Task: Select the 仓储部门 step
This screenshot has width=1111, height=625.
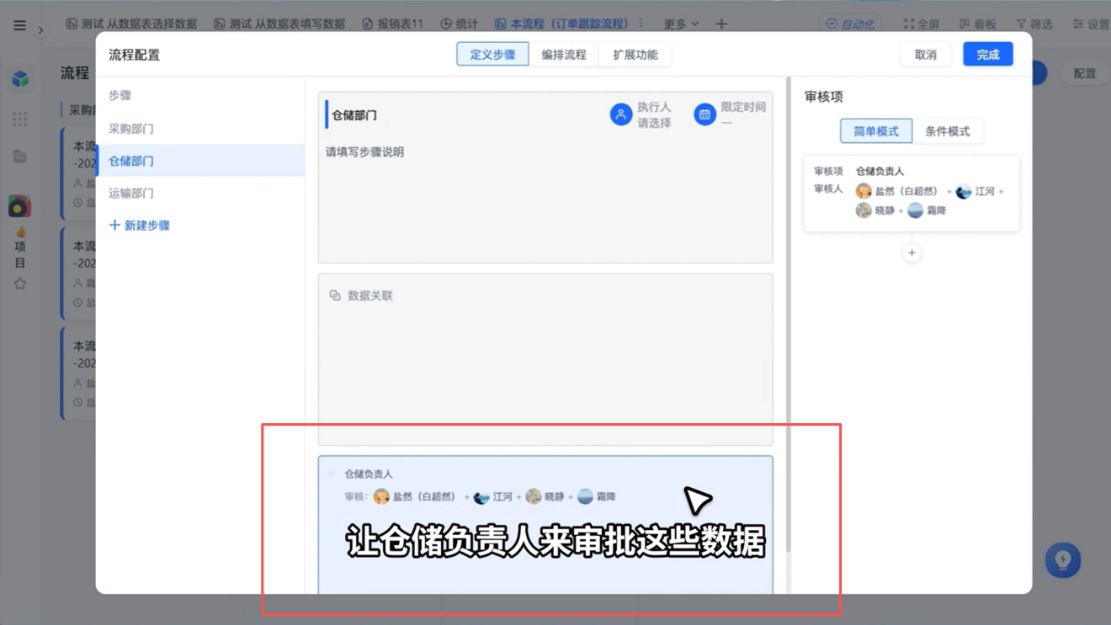Action: (x=200, y=161)
